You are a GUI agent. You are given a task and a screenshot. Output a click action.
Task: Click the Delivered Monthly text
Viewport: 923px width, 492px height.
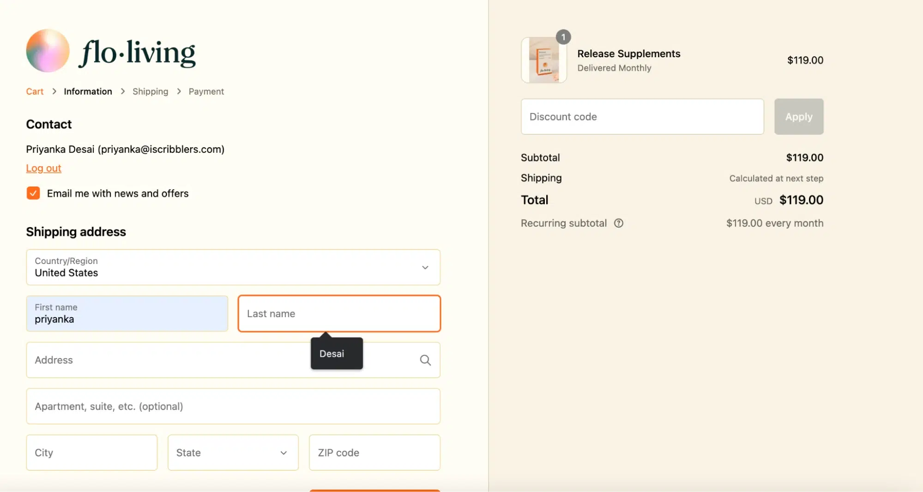(x=614, y=68)
